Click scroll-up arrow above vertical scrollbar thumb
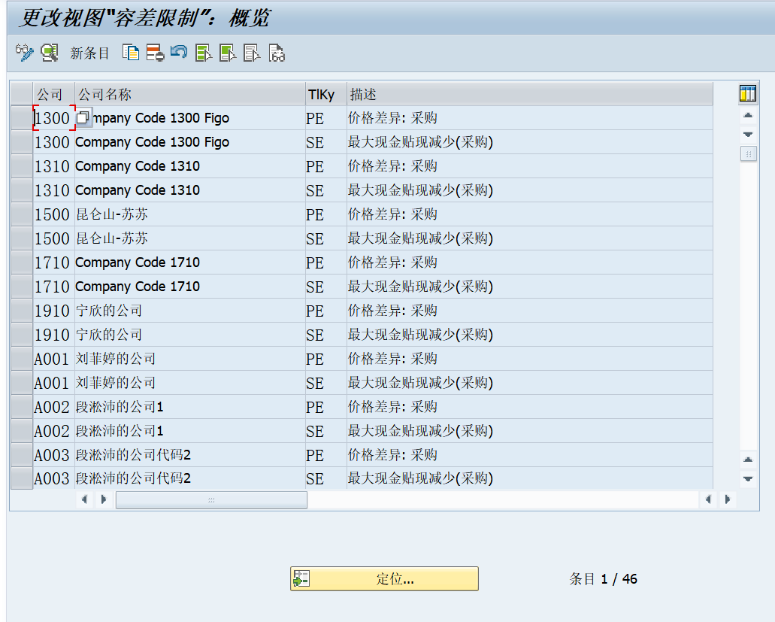This screenshot has height=622, width=775. coord(748,116)
